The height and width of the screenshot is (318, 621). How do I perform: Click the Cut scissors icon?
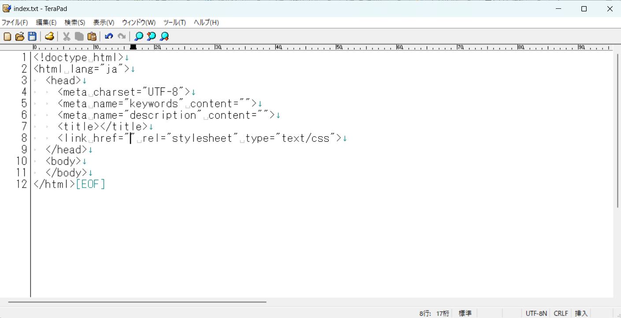(67, 36)
